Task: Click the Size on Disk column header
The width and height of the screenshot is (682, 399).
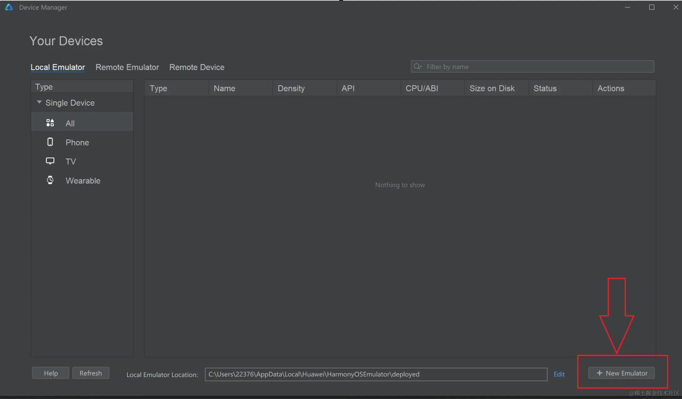Action: click(x=492, y=88)
